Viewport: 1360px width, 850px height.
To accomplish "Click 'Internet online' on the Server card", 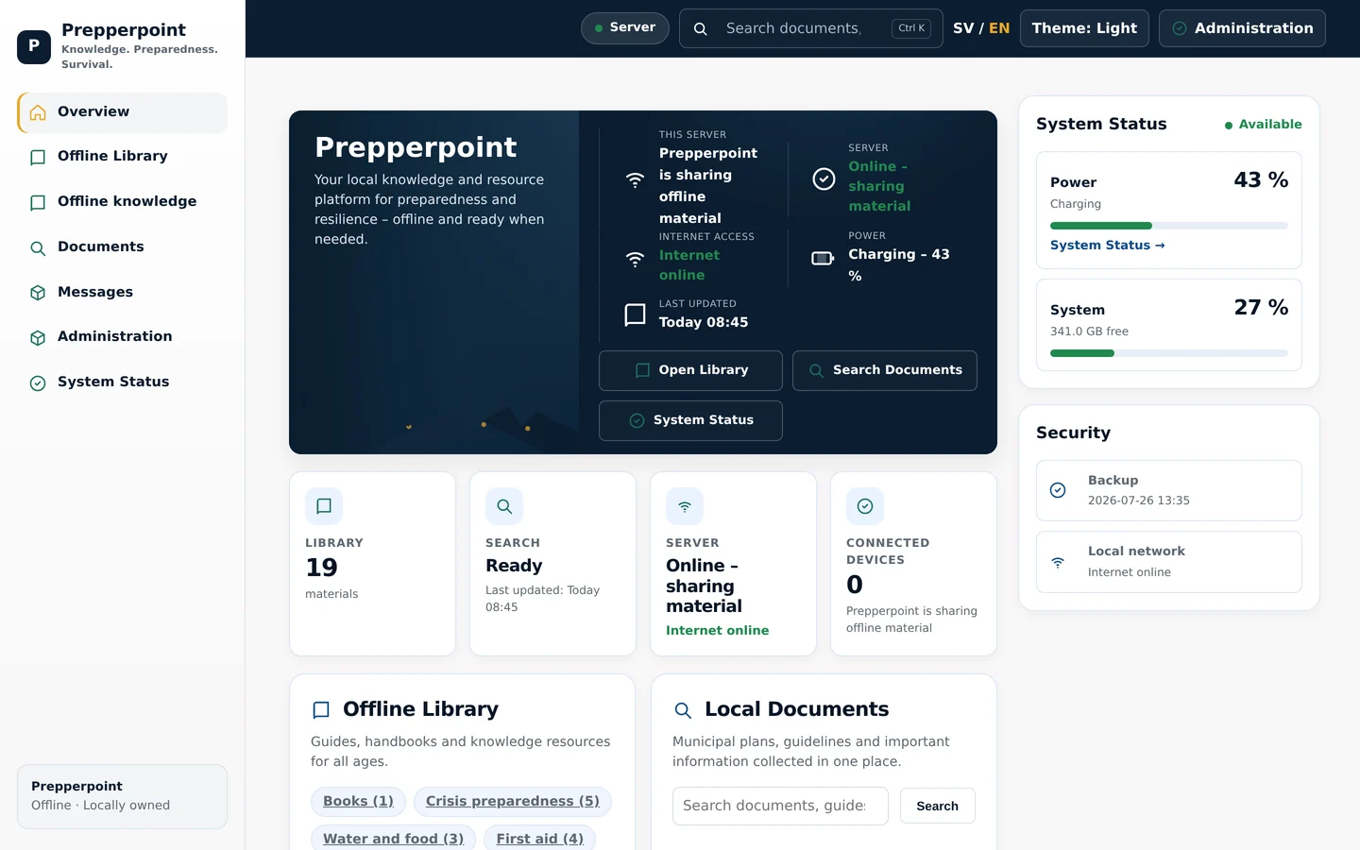I will 717,631.
